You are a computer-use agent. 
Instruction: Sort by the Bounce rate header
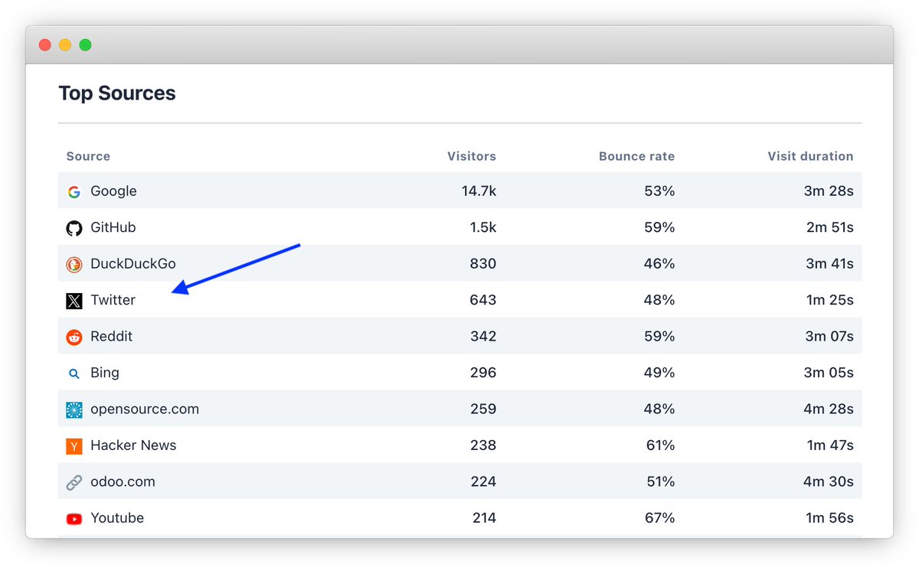pyautogui.click(x=636, y=156)
